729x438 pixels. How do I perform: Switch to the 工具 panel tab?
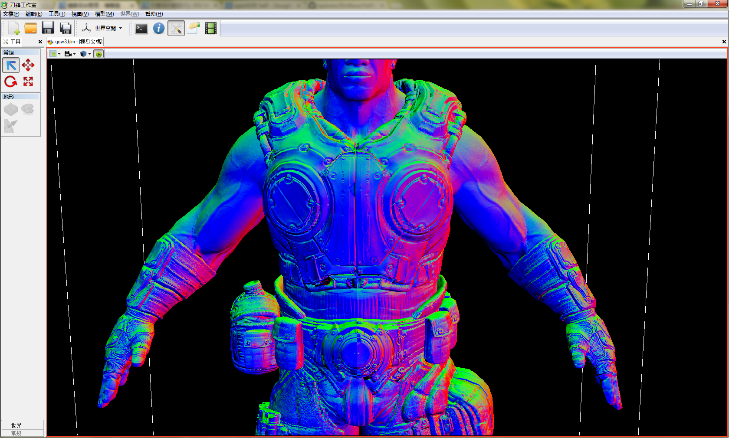(12, 42)
